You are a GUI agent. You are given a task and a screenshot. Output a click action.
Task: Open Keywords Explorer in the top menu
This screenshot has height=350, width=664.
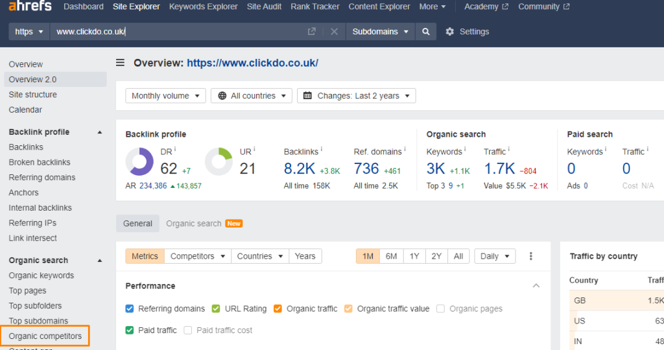pyautogui.click(x=204, y=6)
